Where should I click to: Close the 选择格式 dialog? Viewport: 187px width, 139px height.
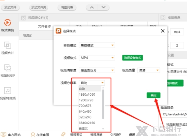coord(163,31)
